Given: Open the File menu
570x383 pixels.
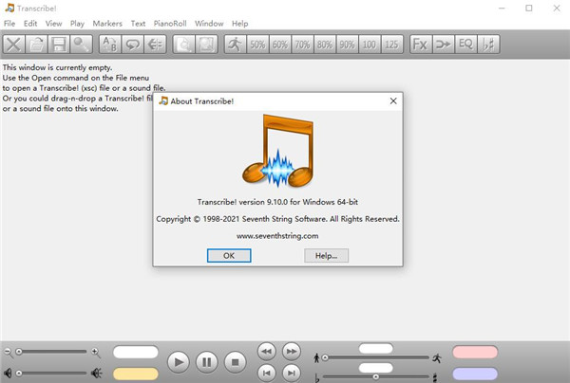Looking at the screenshot, I should (x=9, y=24).
